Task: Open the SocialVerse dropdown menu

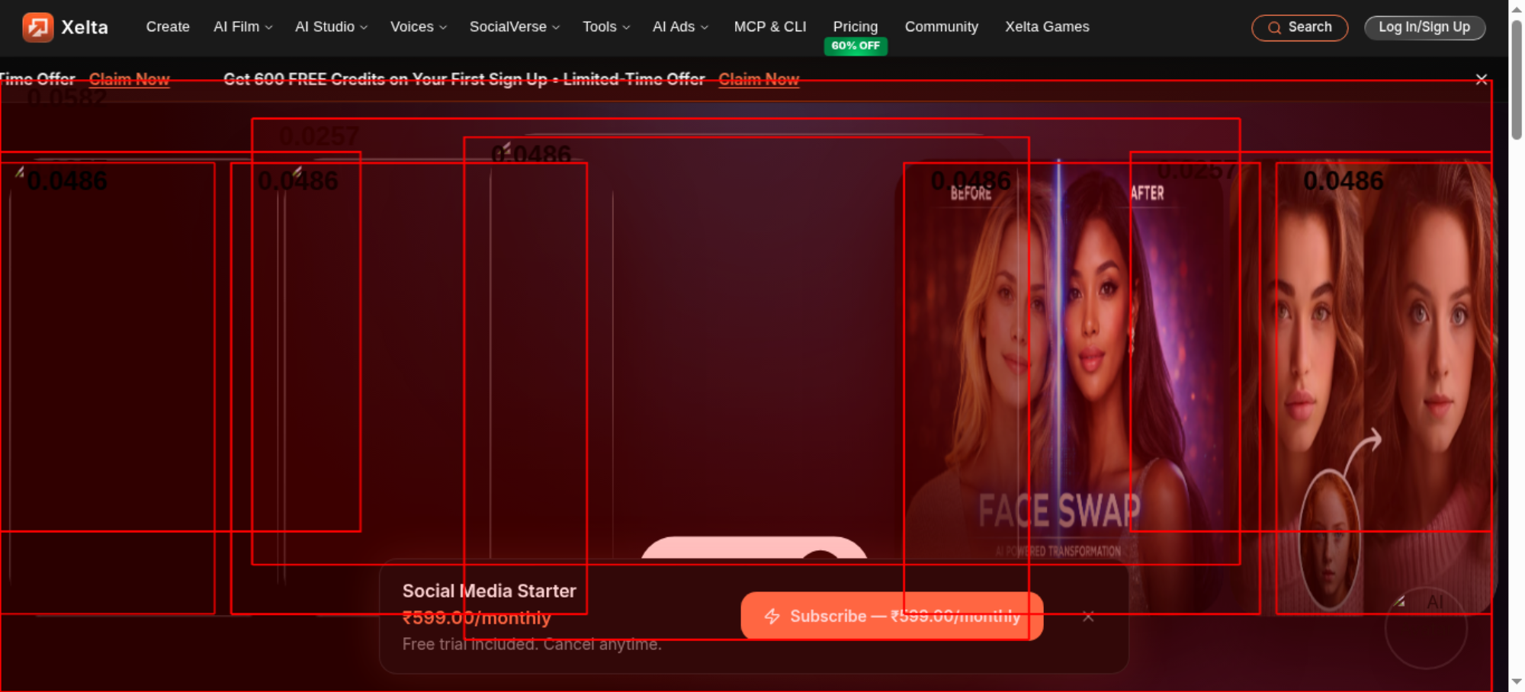Action: tap(515, 27)
